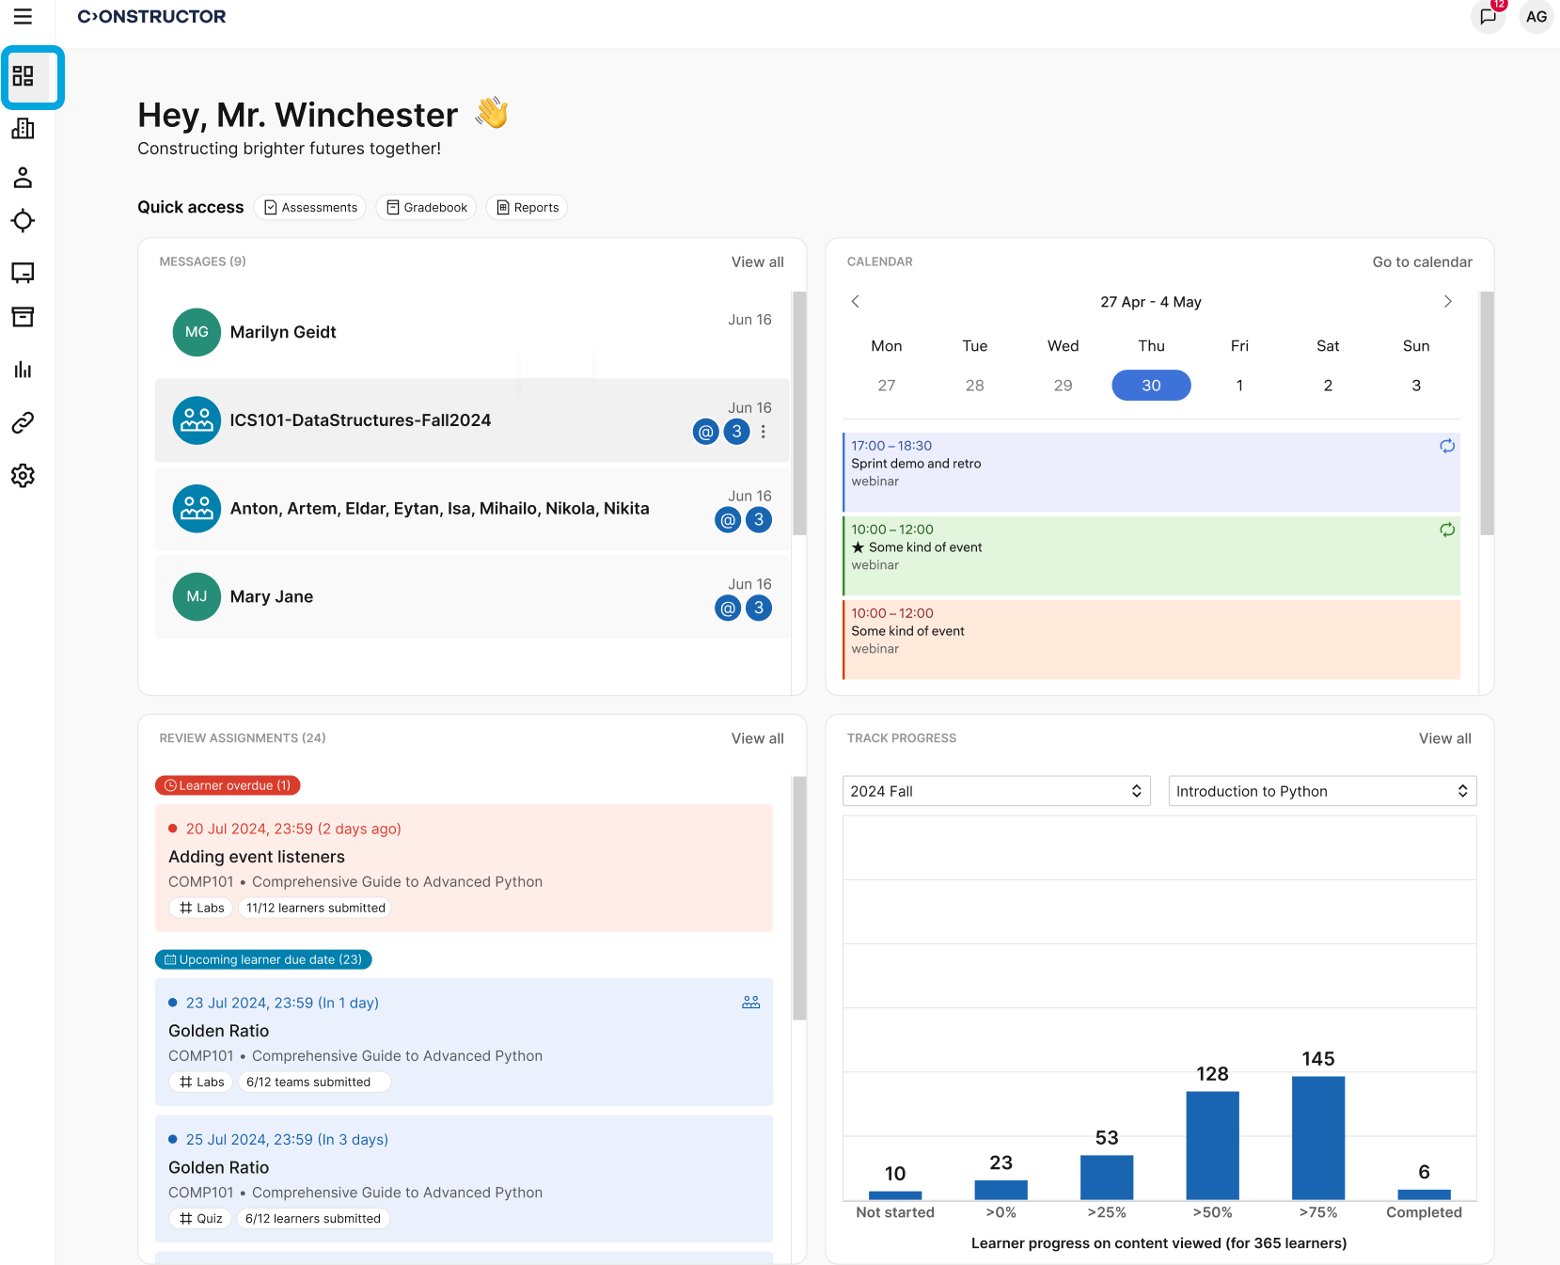Click View all in Messages panel
Image resolution: width=1560 pixels, height=1265 pixels.
click(x=757, y=262)
